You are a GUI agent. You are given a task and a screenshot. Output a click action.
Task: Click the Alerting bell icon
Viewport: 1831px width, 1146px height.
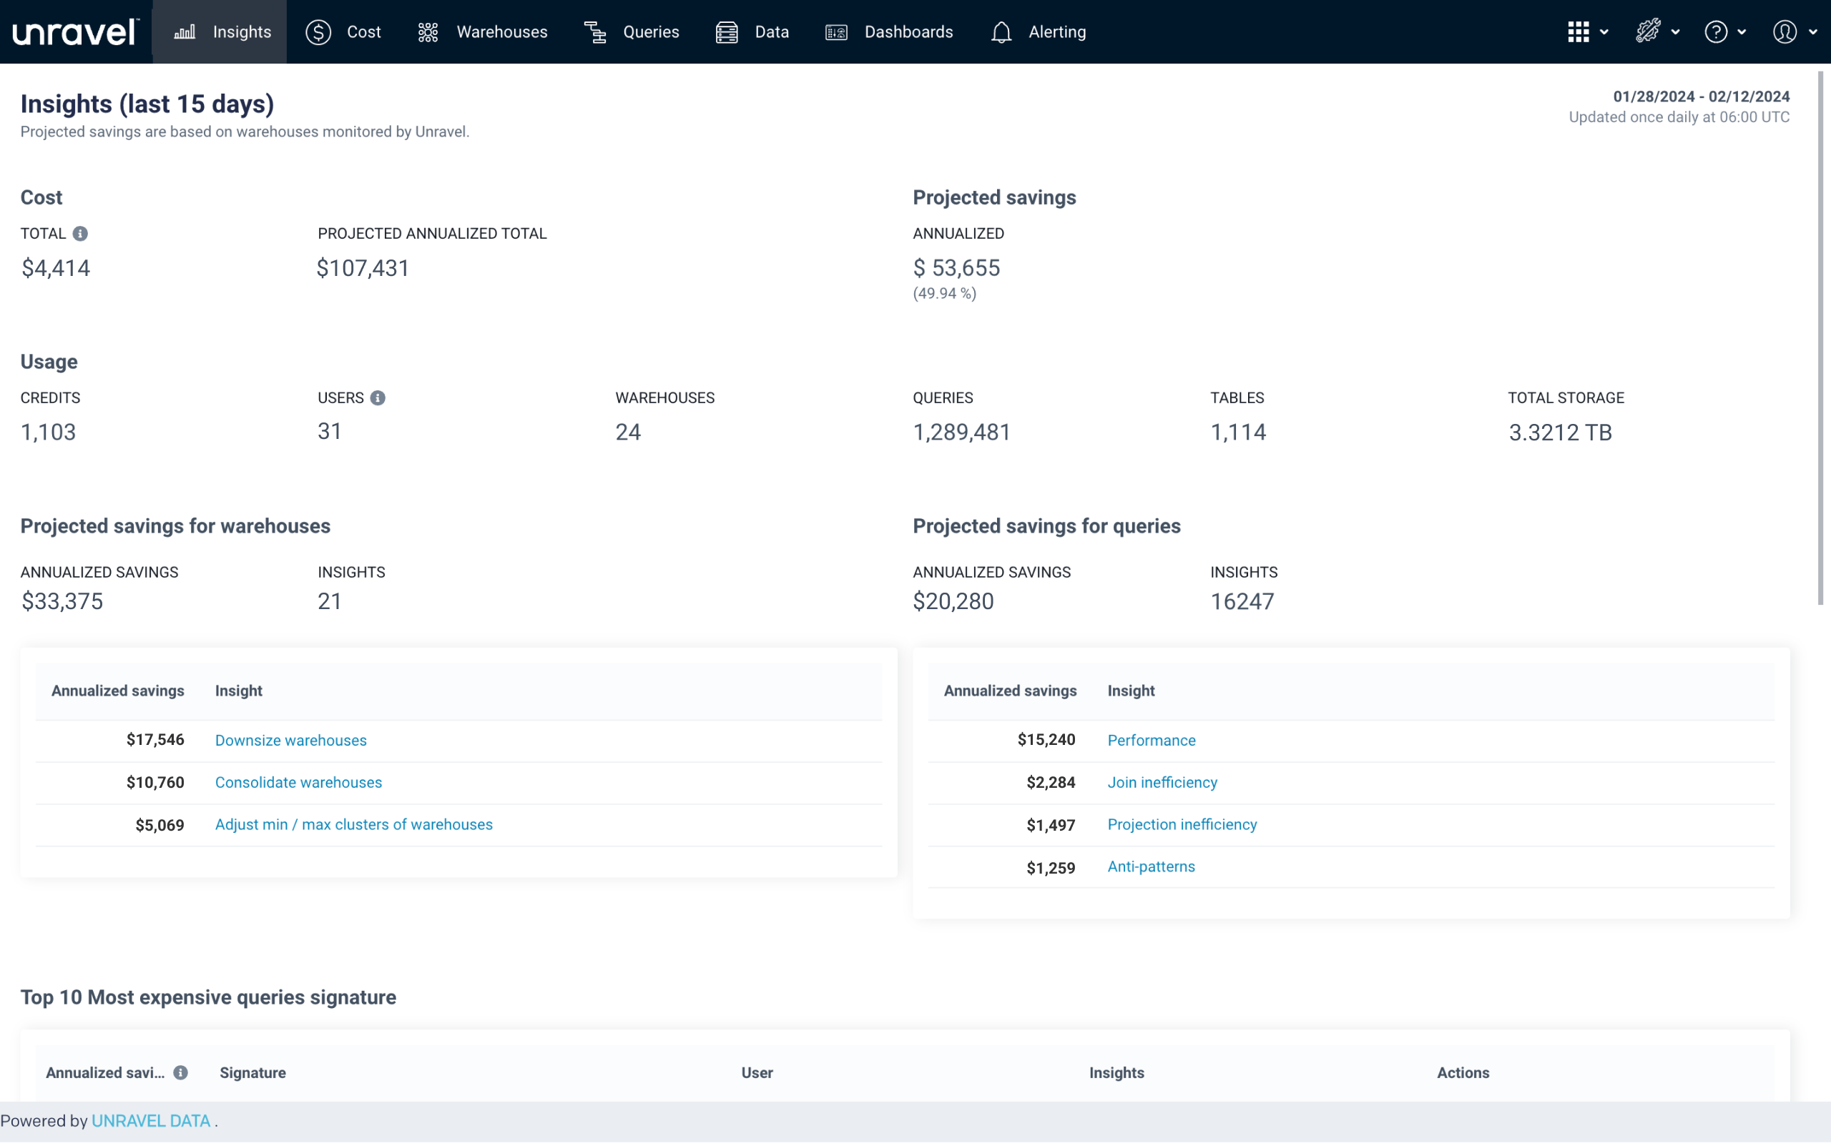pos(1001,32)
